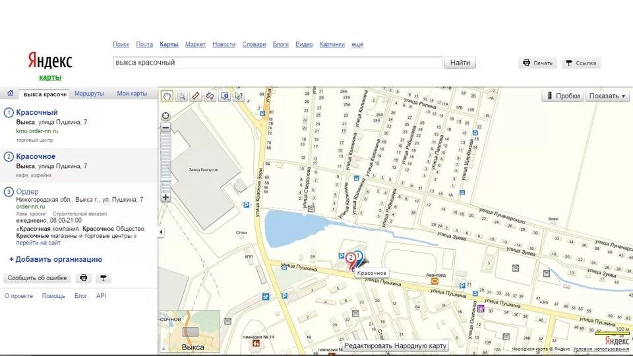Open Словари in top navigation

pos(254,44)
